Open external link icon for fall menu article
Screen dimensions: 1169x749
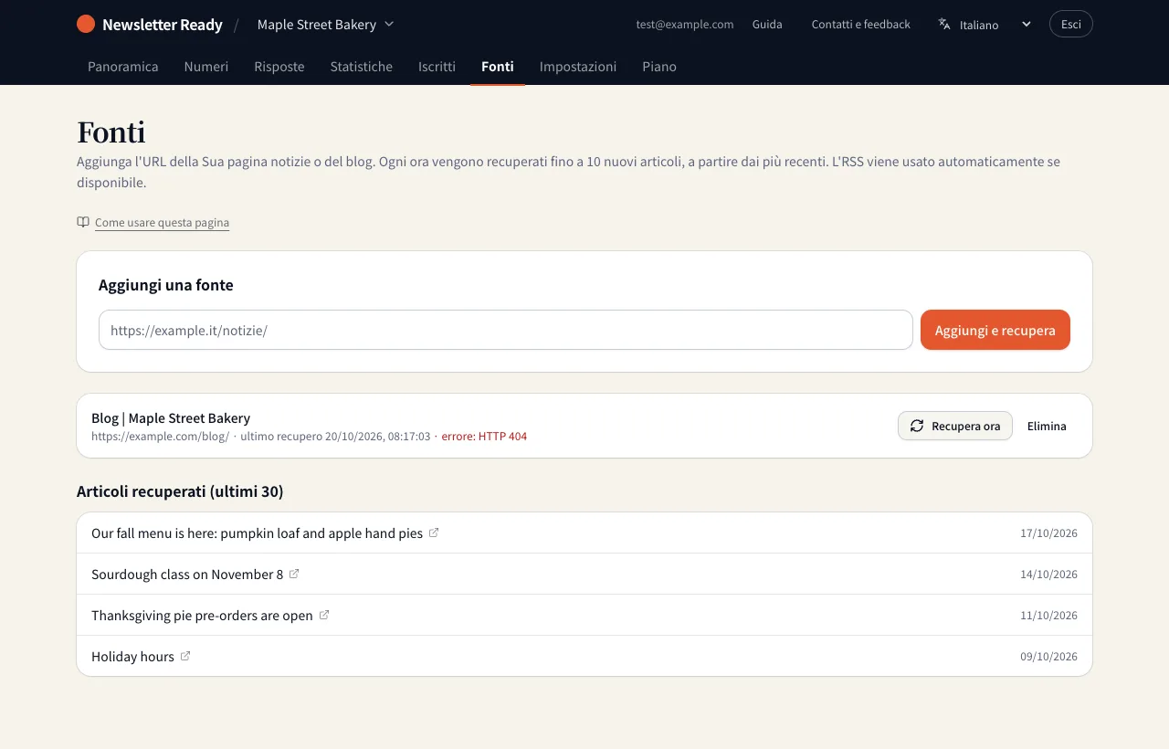[434, 533]
